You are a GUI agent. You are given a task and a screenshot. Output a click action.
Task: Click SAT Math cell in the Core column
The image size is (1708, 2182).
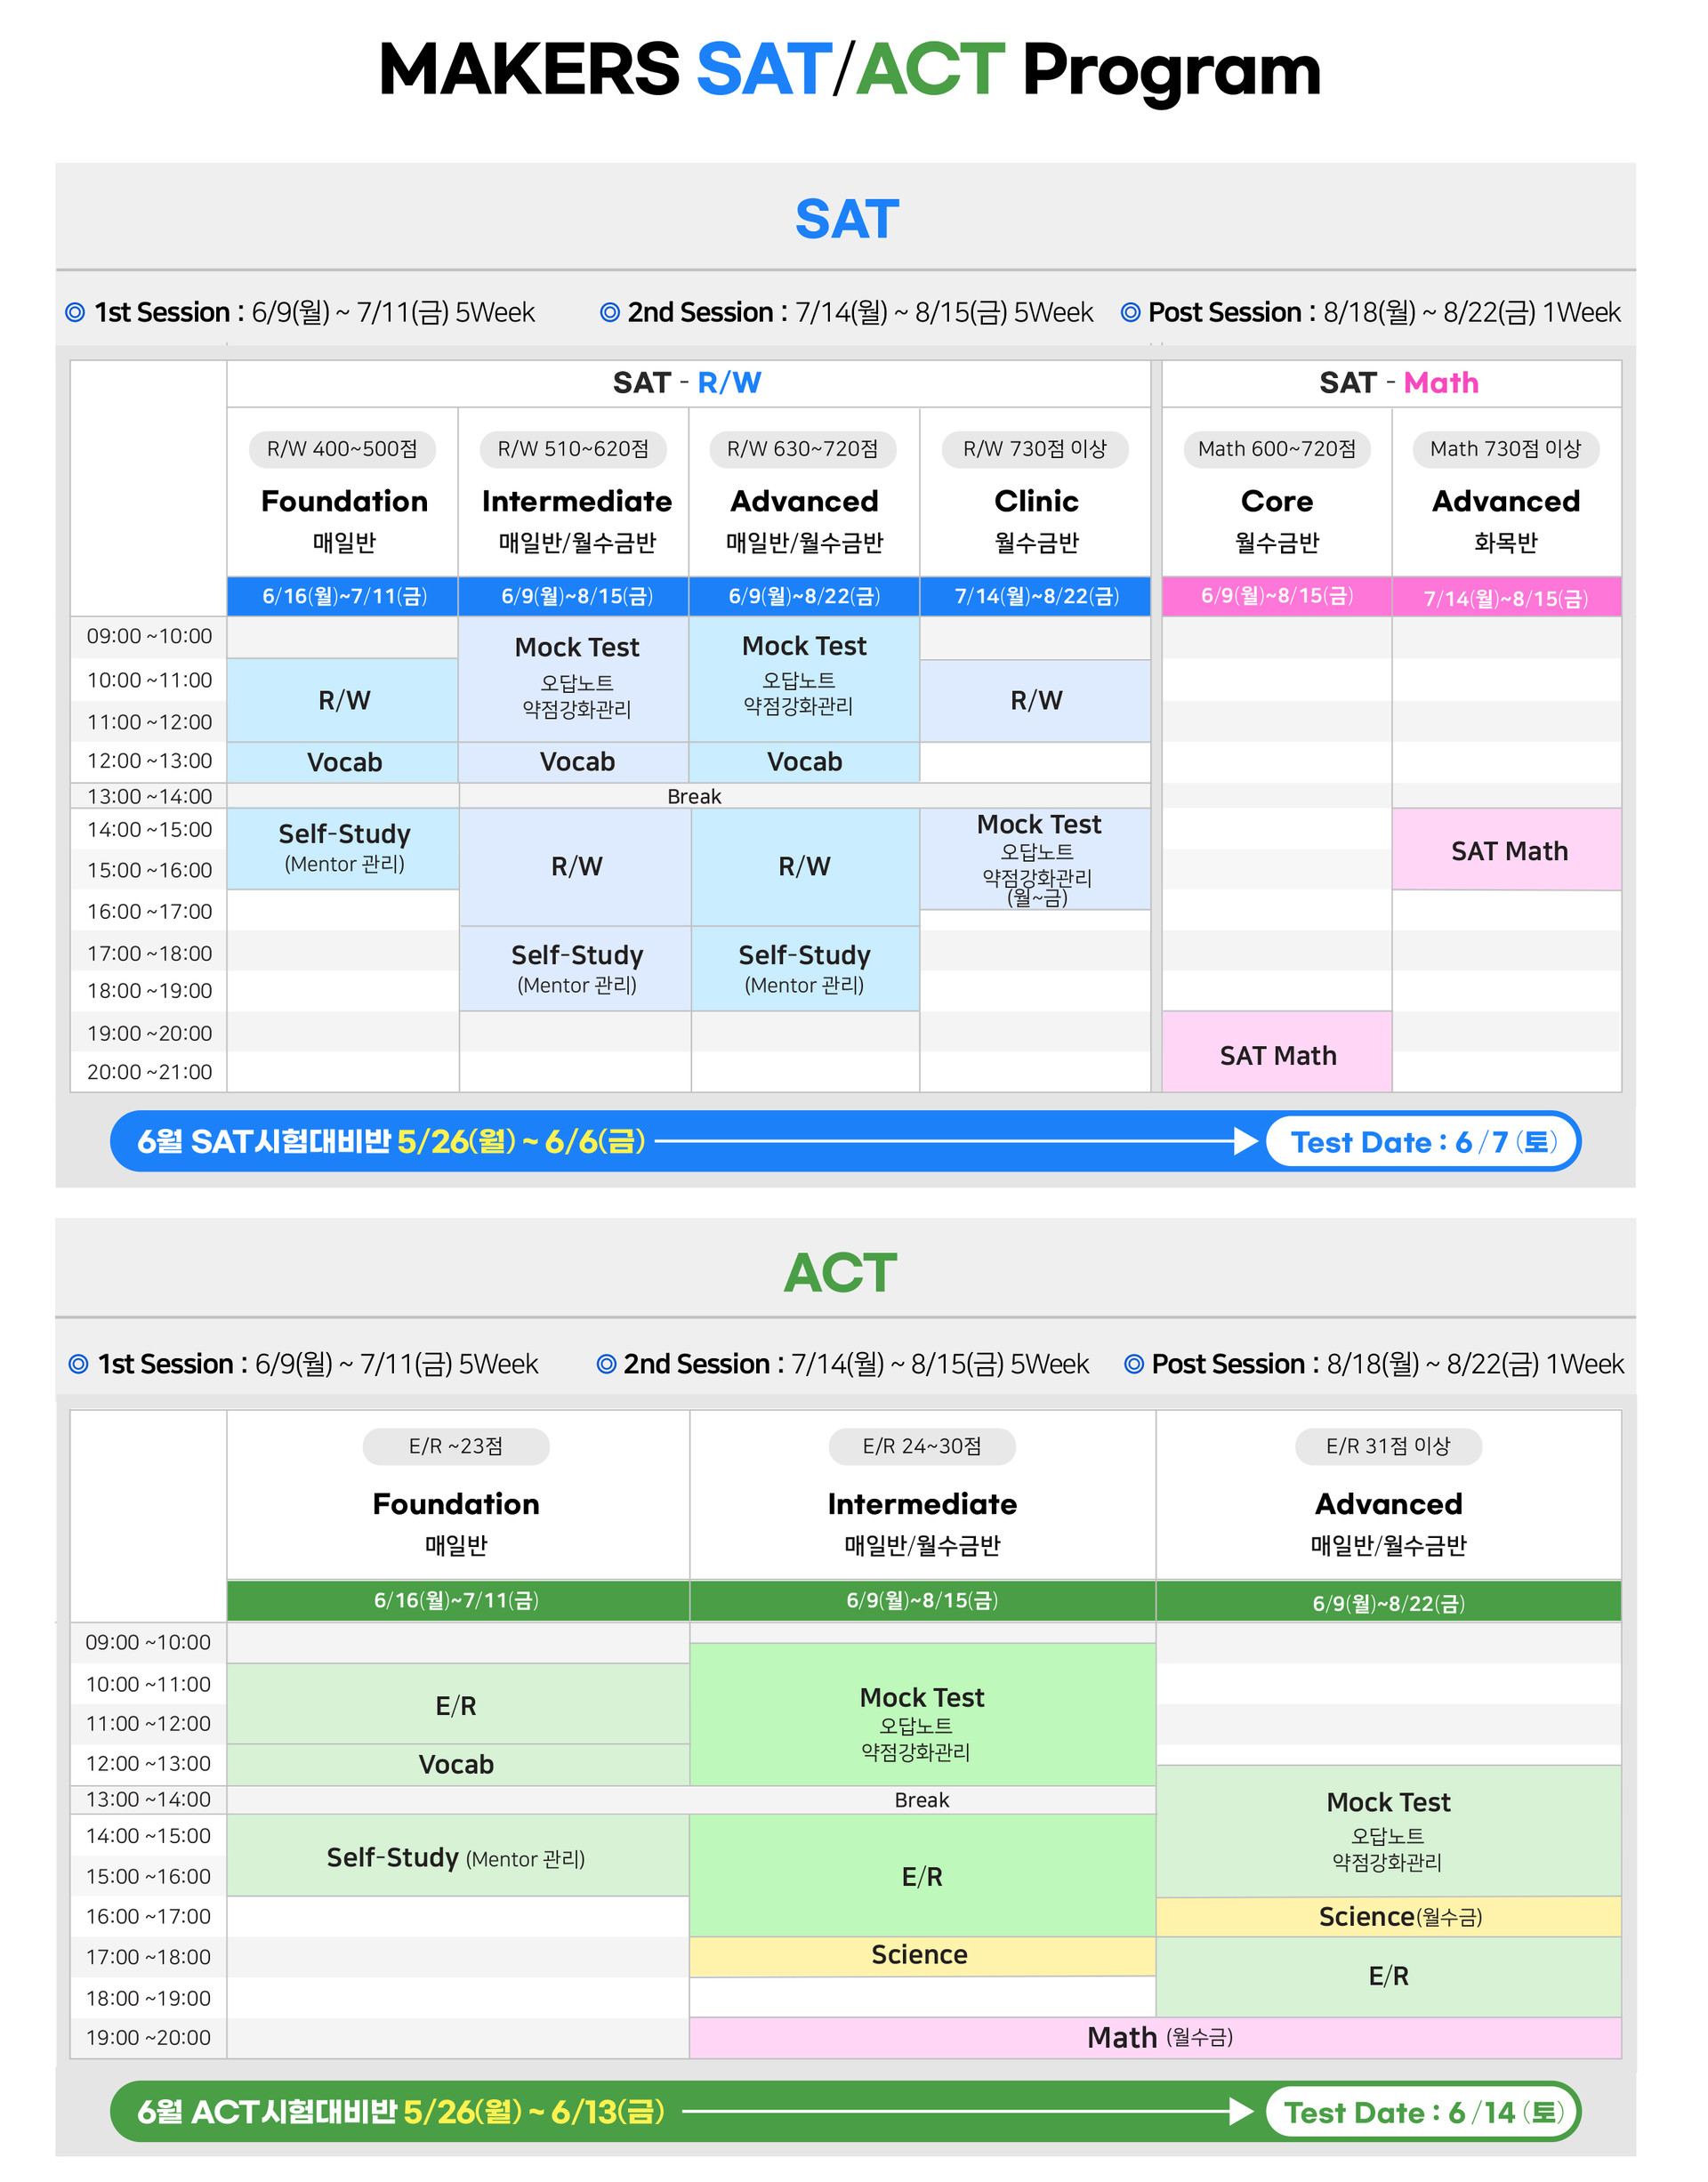click(1277, 1052)
